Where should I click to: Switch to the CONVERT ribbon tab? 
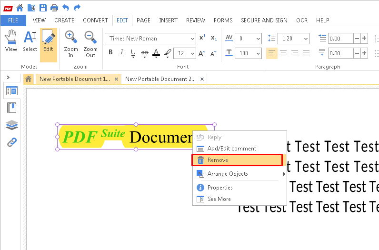[96, 20]
